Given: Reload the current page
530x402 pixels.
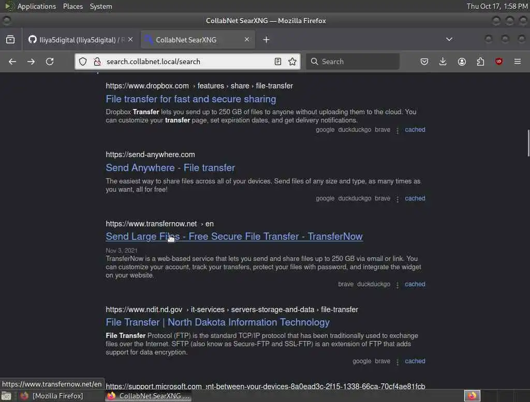Looking at the screenshot, I should click(x=50, y=61).
